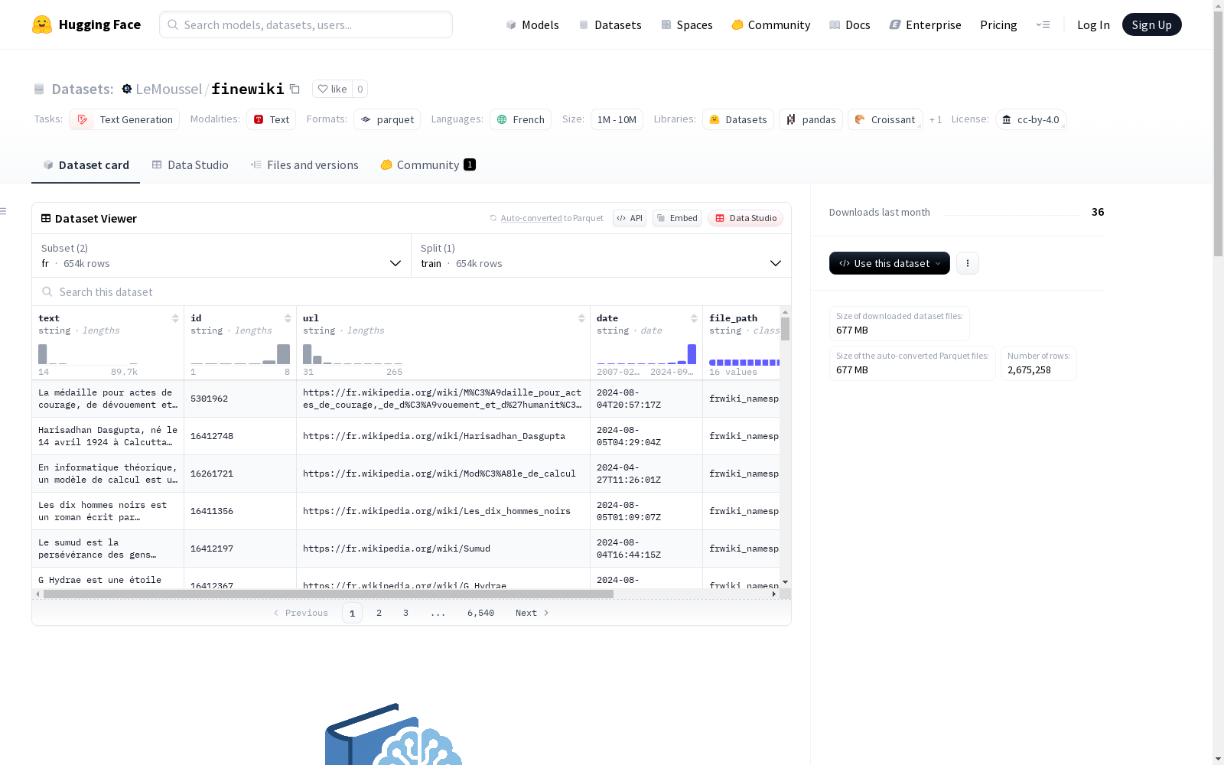Focus the Search this dataset field
This screenshot has width=1224, height=765.
(x=412, y=291)
